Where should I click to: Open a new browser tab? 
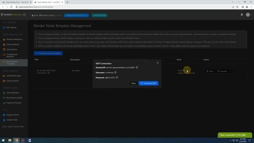click(x=67, y=2)
